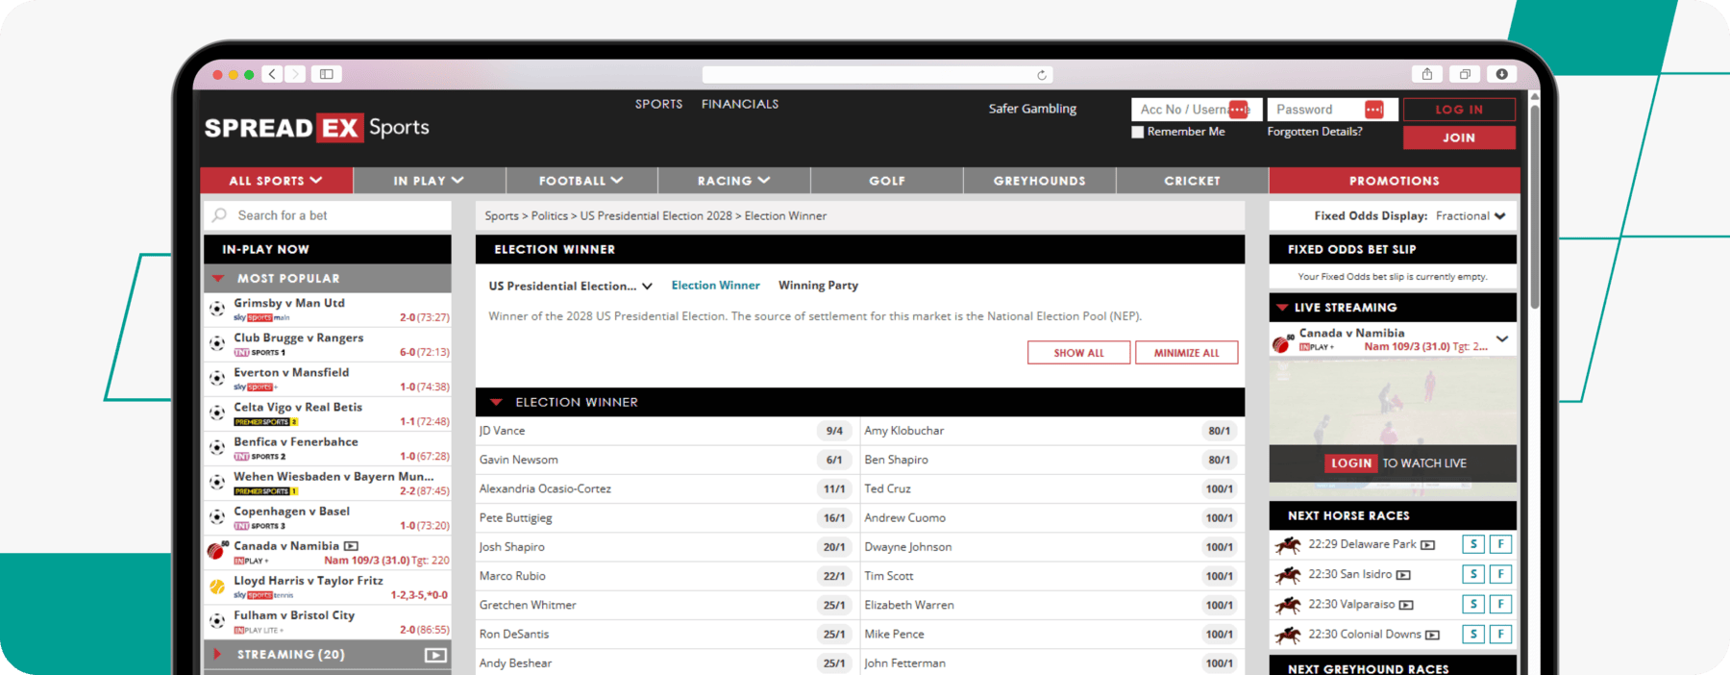
Task: Click the browser forward arrow
Action: pos(295,74)
